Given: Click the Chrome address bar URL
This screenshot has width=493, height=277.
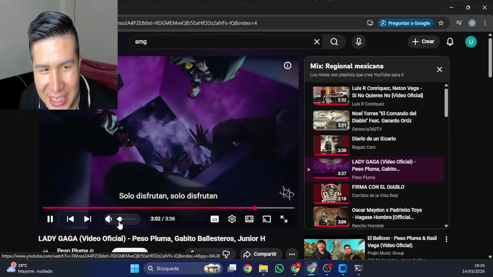Looking at the screenshot, I should pyautogui.click(x=188, y=23).
